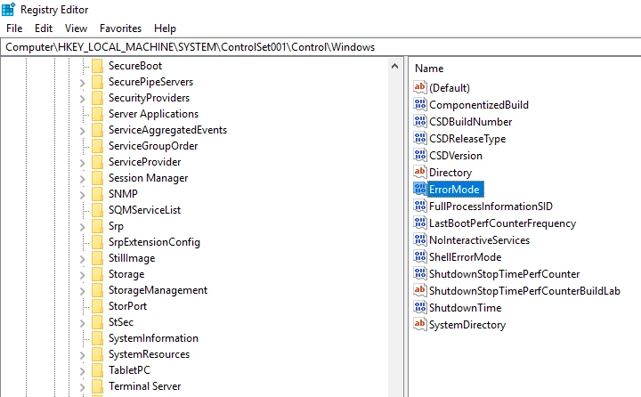Expand the StorageManagement key
641x397 pixels.
[83, 291]
